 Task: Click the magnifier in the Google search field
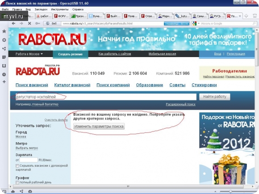[x=254, y=24]
